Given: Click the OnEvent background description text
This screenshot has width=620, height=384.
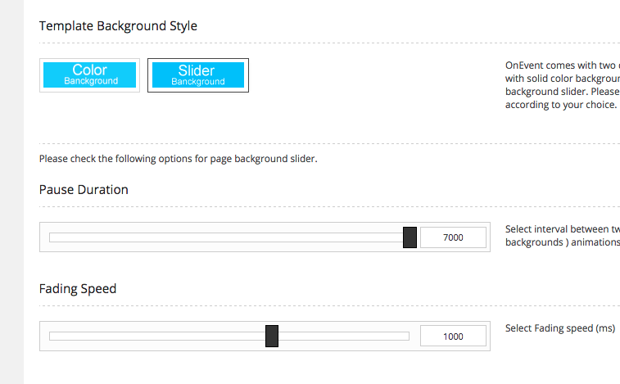Looking at the screenshot, I should [561, 84].
